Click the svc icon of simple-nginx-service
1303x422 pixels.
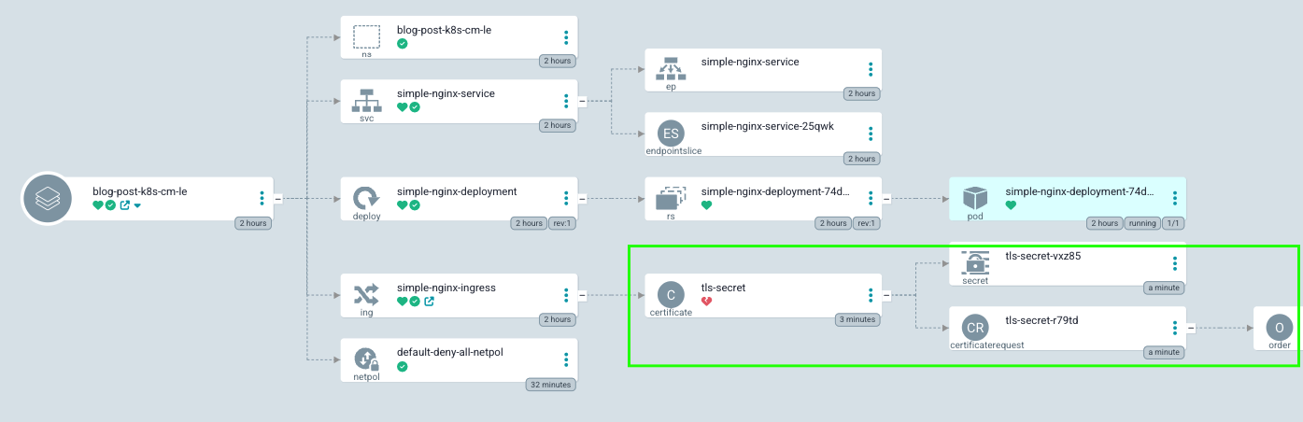point(366,100)
